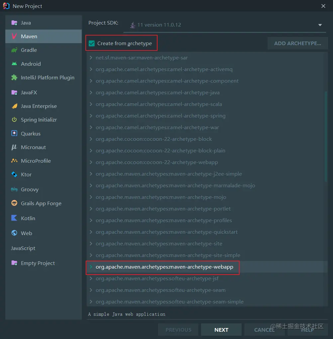This screenshot has width=333, height=339.
Task: Select camel-archetype-war row
Action: (207, 127)
